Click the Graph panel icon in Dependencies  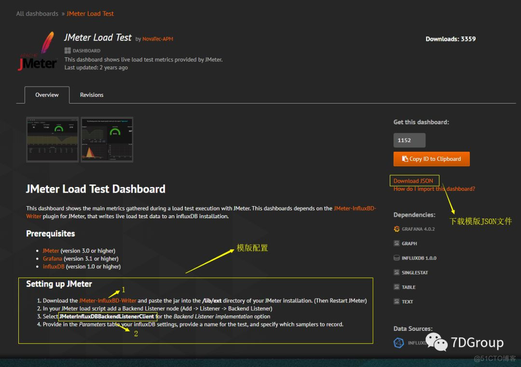(x=397, y=243)
